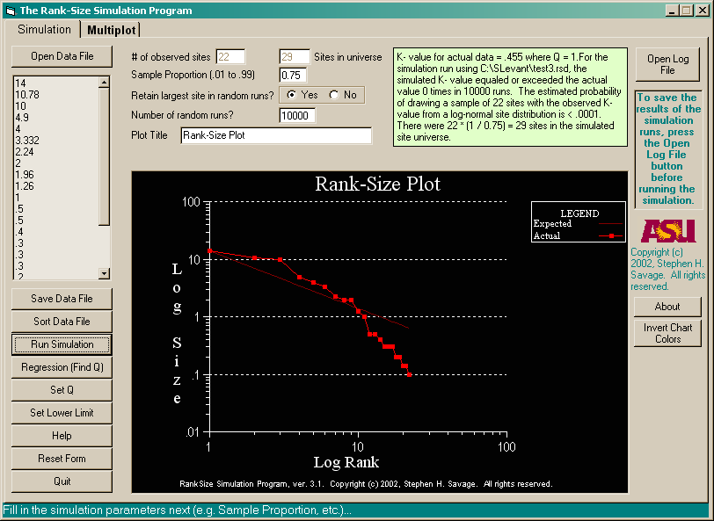Open the Multiplot tab
The height and width of the screenshot is (521, 714).
click(x=112, y=30)
